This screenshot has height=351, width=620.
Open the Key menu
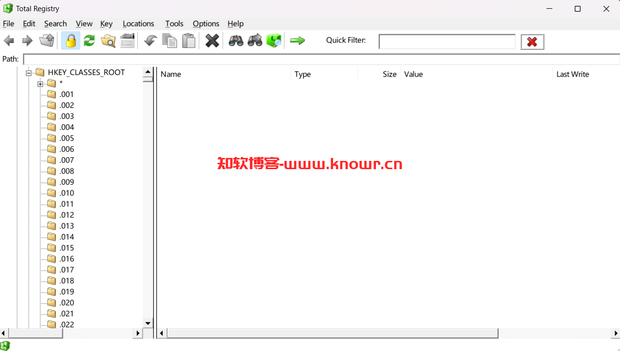(x=107, y=23)
